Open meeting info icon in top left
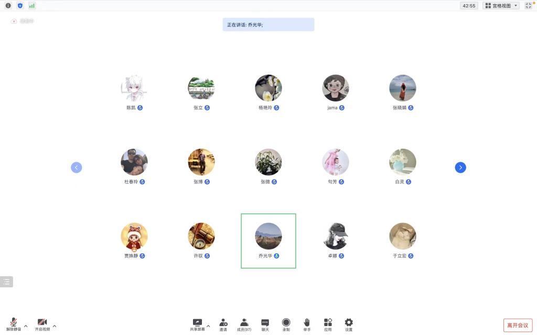537x335 pixels. click(x=8, y=5)
